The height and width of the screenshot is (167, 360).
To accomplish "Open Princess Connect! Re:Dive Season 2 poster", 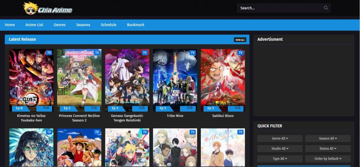I will [79, 80].
